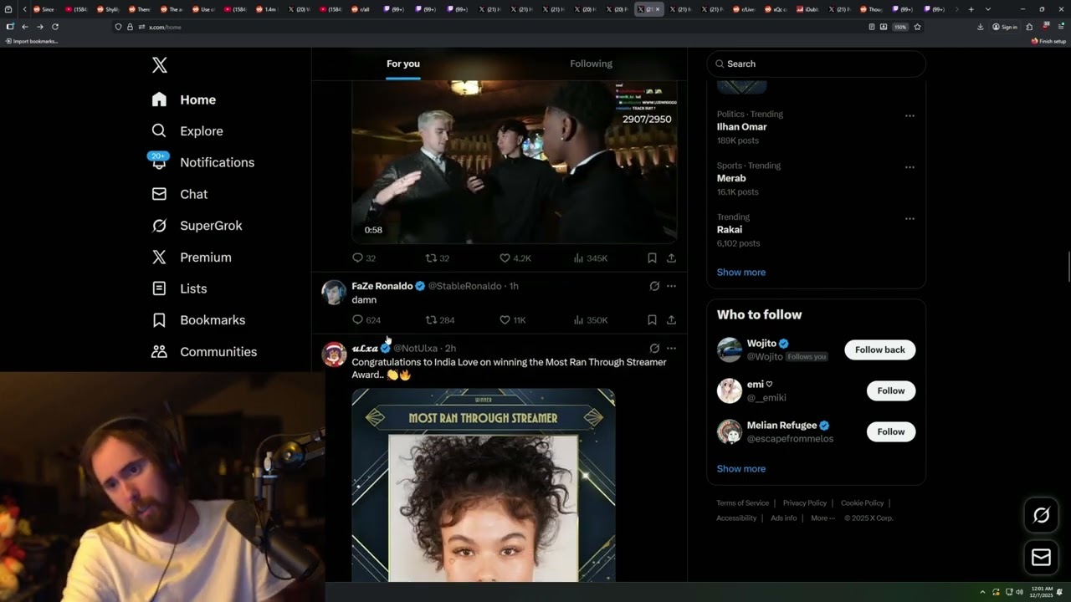Follow back Wojito

tap(879, 349)
